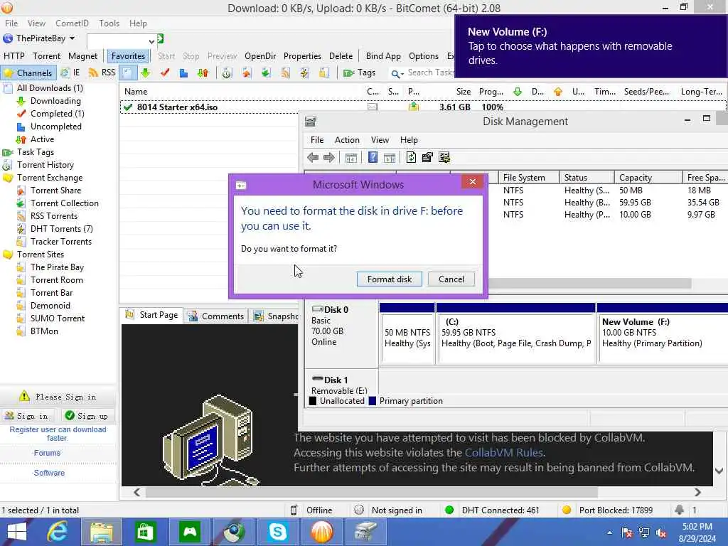Open the Torrent Sites tree folder
728x546 pixels.
pyautogui.click(x=41, y=255)
